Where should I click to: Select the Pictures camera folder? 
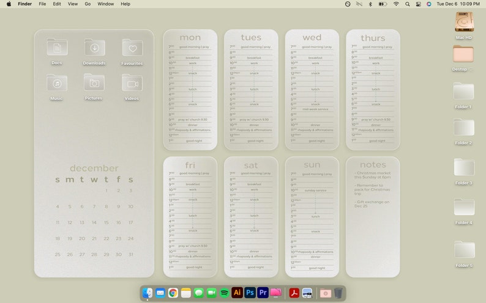pos(94,82)
